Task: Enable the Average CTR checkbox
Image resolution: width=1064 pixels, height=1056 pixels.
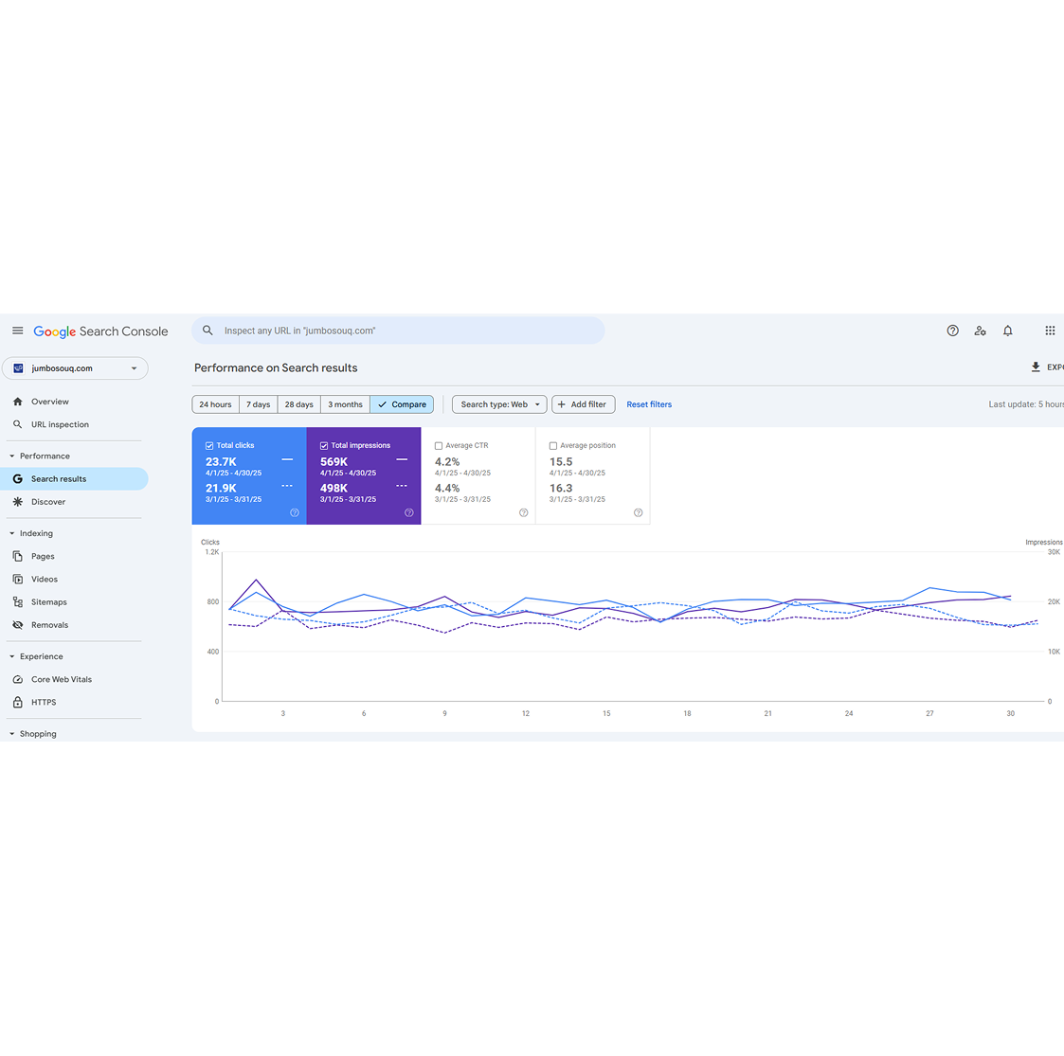Action: [439, 445]
